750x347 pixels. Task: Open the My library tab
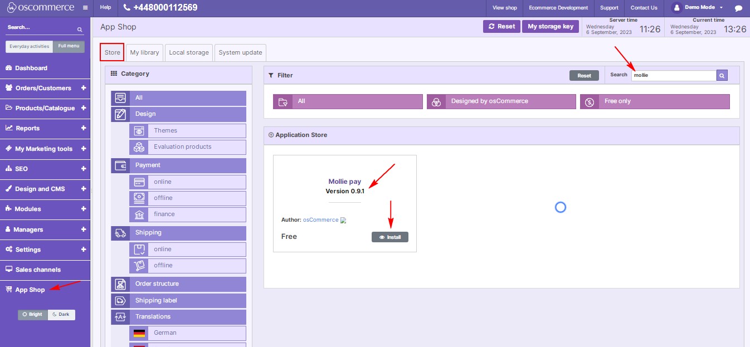[144, 52]
